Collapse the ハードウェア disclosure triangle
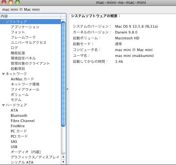Viewport: 176px width, 165px height. [x=3, y=105]
